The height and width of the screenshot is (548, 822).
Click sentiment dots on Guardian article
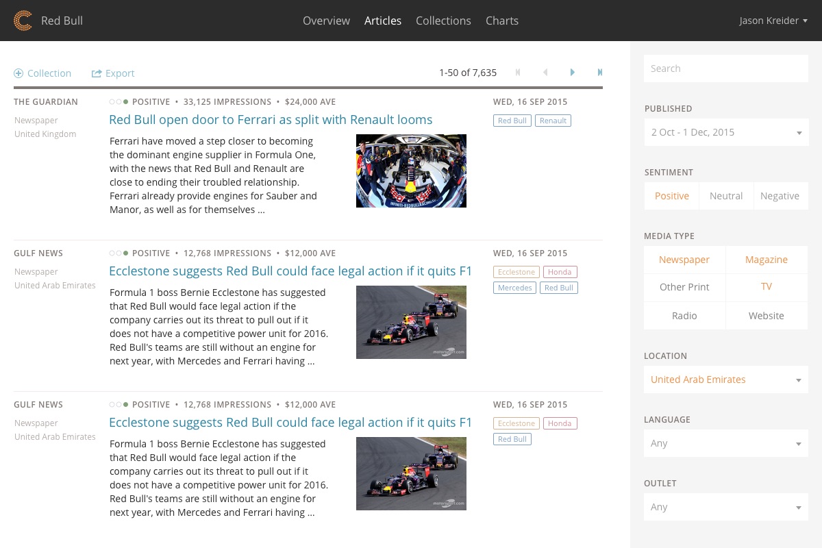point(119,102)
